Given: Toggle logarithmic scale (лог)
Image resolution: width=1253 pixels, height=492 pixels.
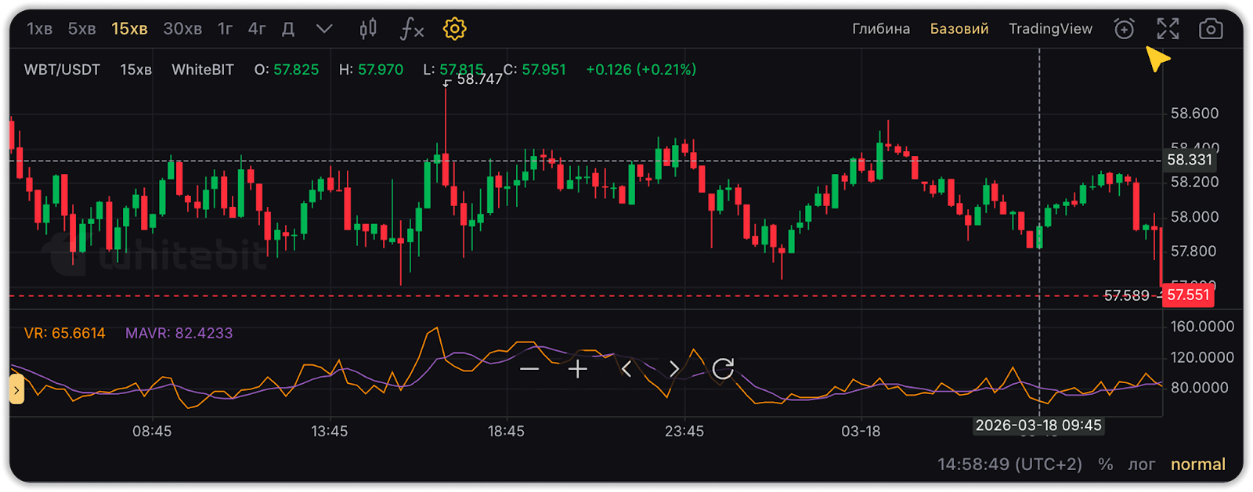Looking at the screenshot, I should tap(1141, 465).
